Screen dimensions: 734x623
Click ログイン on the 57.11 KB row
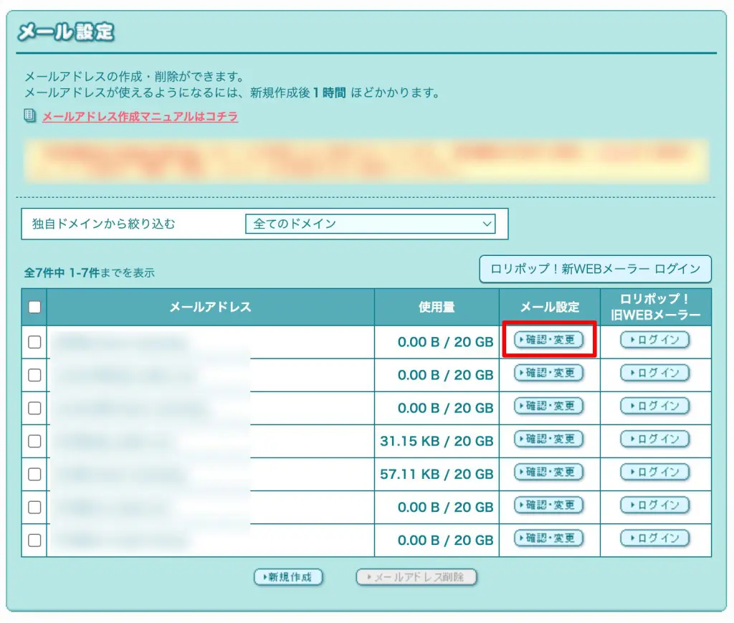[654, 473]
